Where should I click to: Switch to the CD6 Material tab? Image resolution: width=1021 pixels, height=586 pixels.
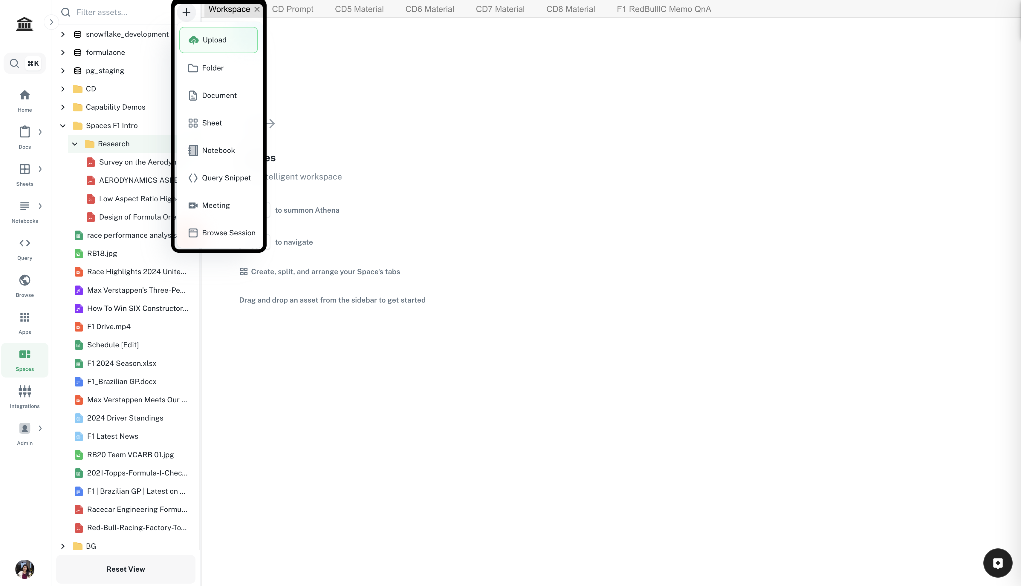point(429,9)
